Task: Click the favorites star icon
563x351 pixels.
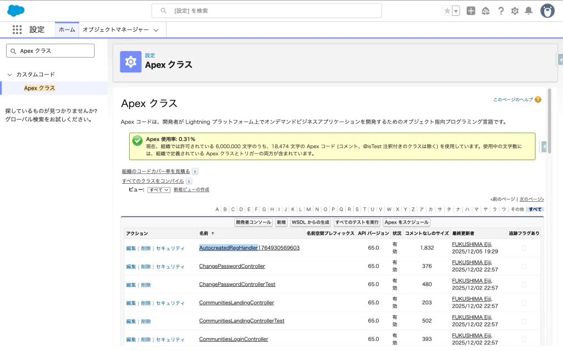Action: pos(447,11)
